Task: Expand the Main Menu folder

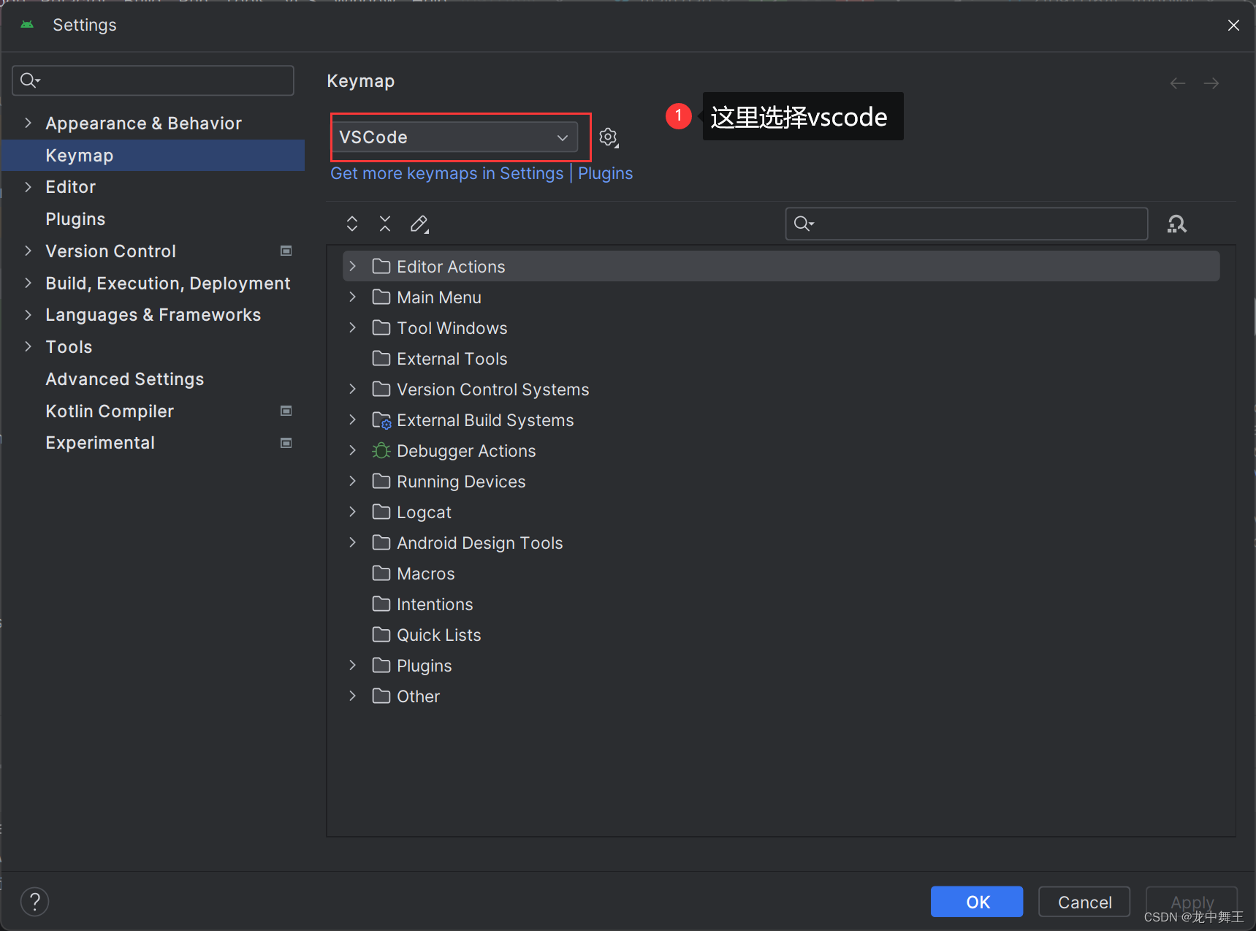Action: [x=353, y=297]
